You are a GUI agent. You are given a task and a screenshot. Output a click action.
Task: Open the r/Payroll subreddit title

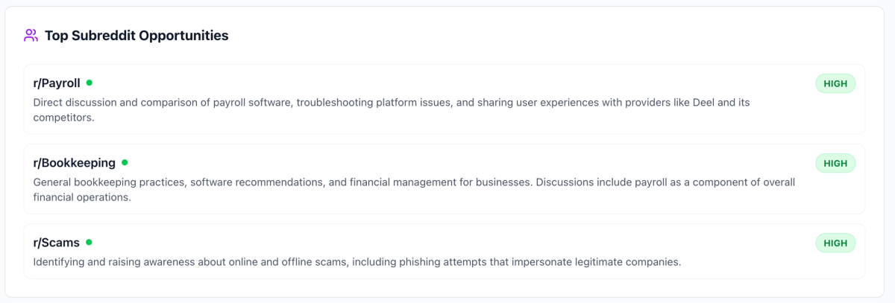57,83
